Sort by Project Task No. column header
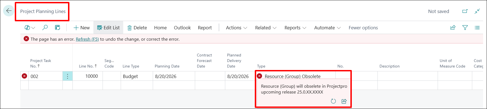487x109 pixels. [x=41, y=63]
